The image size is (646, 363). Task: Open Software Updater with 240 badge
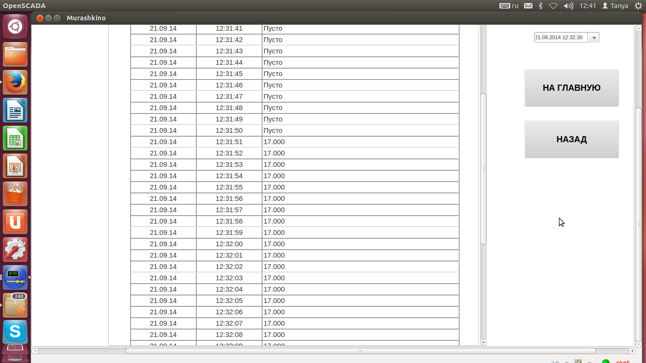coord(15,305)
